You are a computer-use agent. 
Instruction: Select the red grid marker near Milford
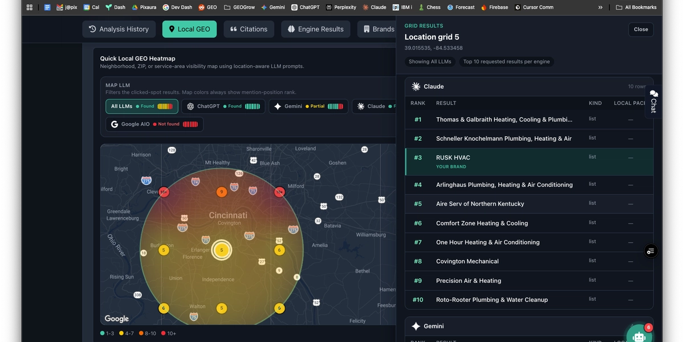(x=279, y=192)
